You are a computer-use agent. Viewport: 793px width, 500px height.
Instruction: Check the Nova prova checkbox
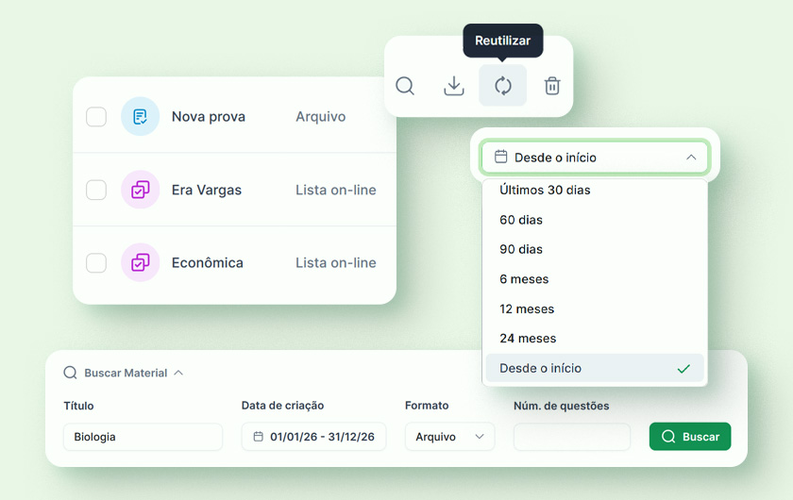96,117
